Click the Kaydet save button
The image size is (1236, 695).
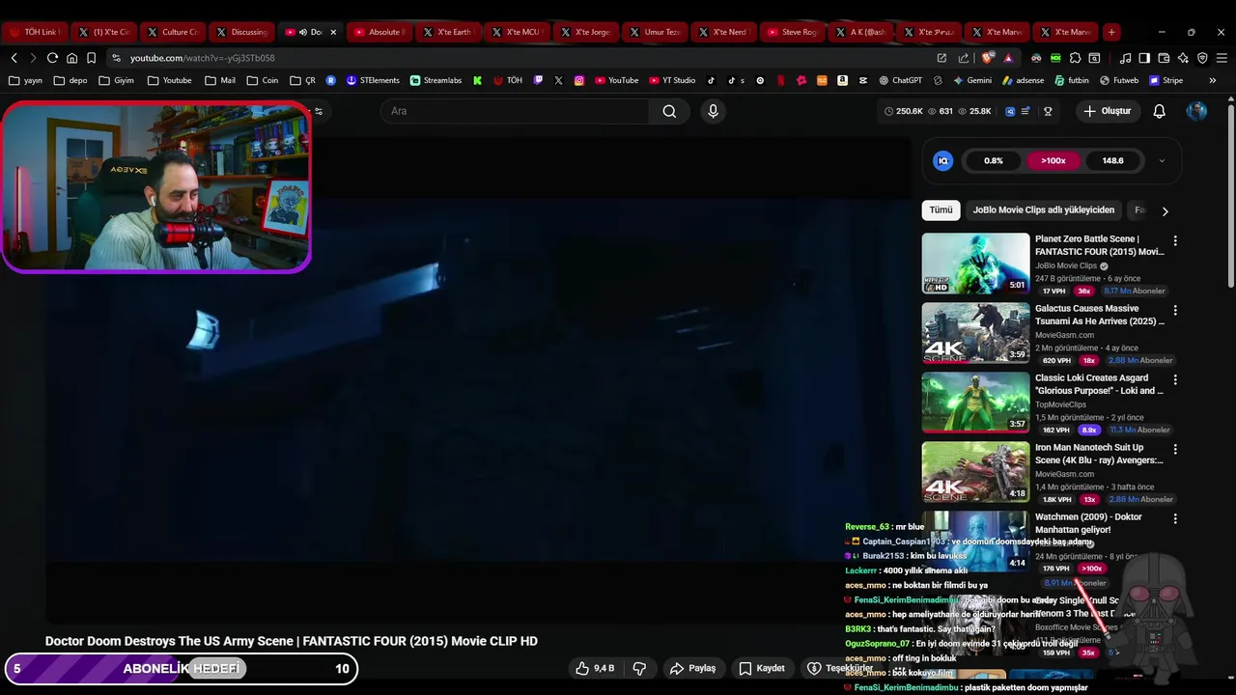click(x=762, y=668)
